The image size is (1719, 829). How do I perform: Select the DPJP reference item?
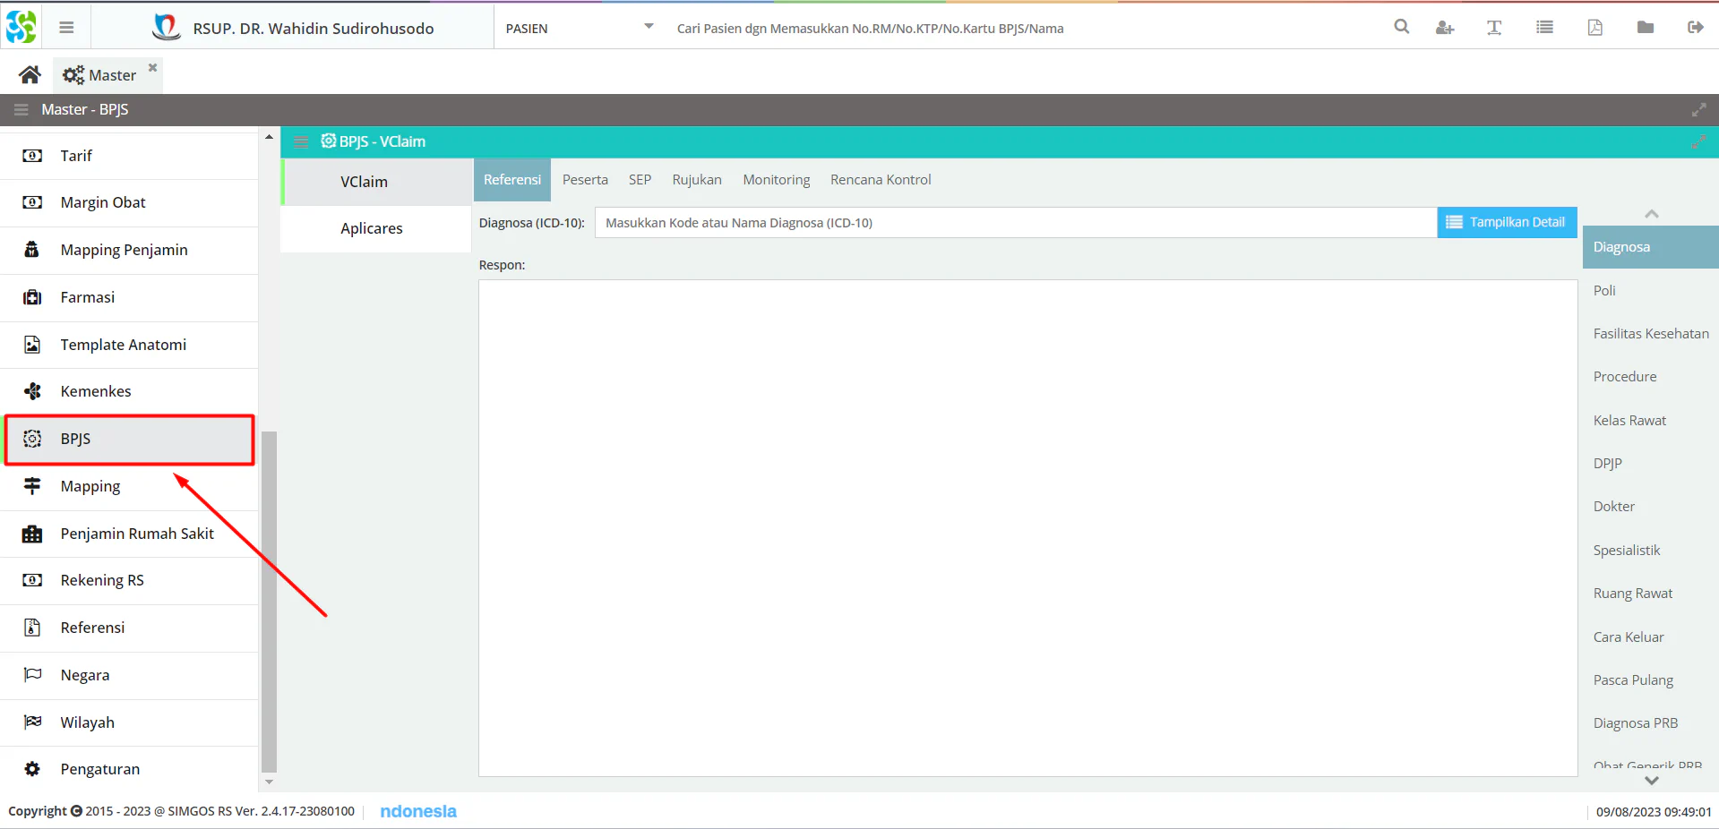click(x=1650, y=464)
